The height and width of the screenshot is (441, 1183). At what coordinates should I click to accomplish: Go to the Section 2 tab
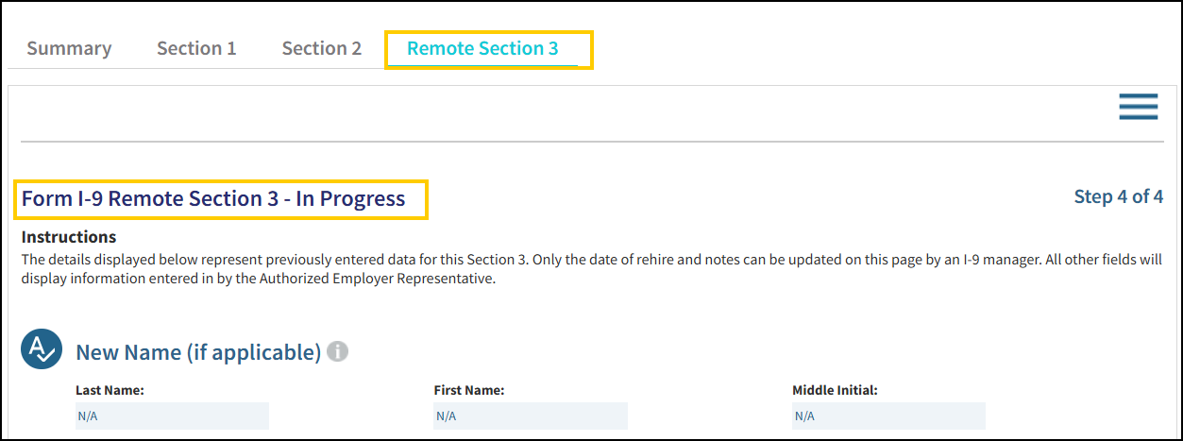[322, 48]
